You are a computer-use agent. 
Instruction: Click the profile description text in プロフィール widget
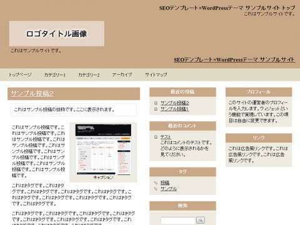click(258, 111)
